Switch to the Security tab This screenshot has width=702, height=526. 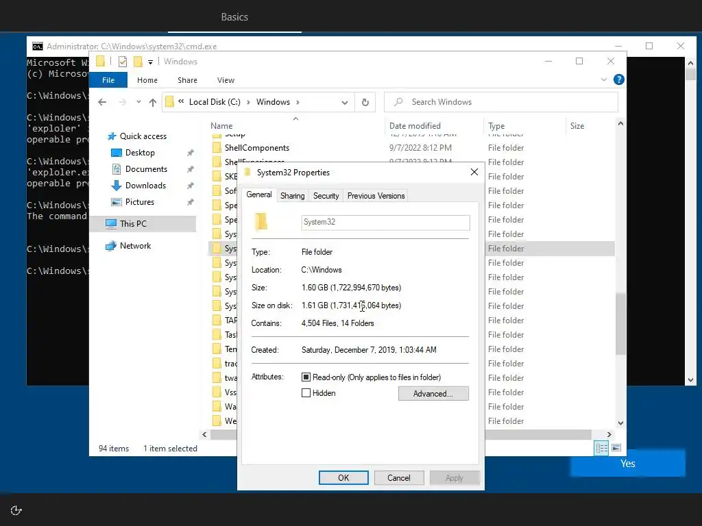coord(326,195)
